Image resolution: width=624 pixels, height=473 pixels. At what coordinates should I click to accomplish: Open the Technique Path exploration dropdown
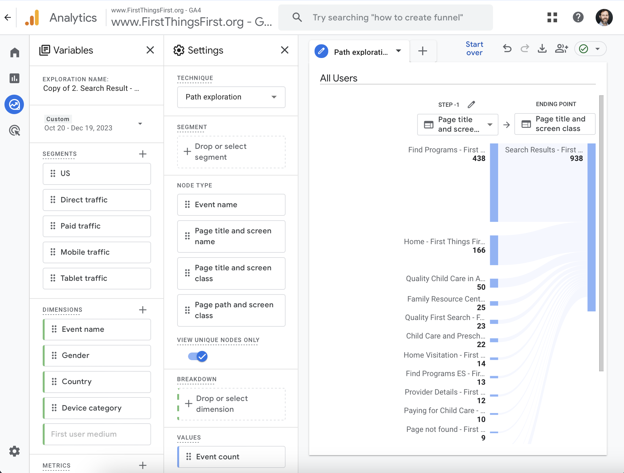[x=231, y=97]
